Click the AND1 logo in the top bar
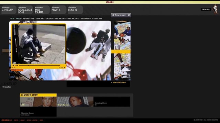 coord(110,2)
